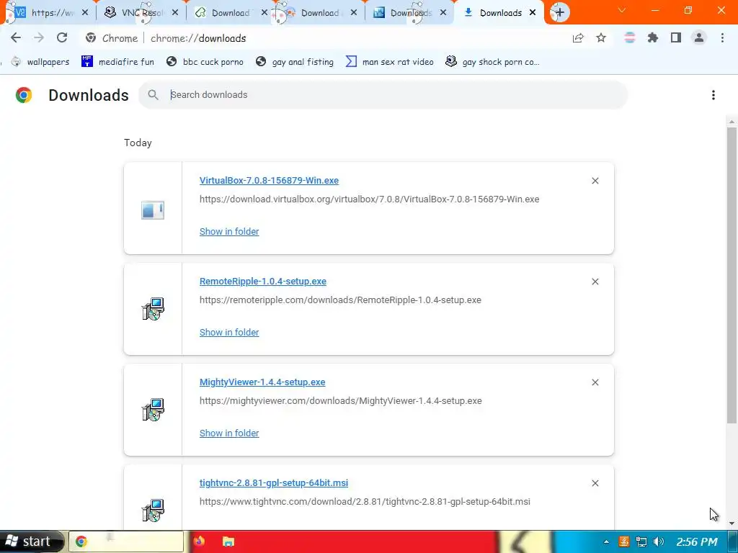Click the site info icon before Chrome label
The width and height of the screenshot is (738, 553).
91,38
